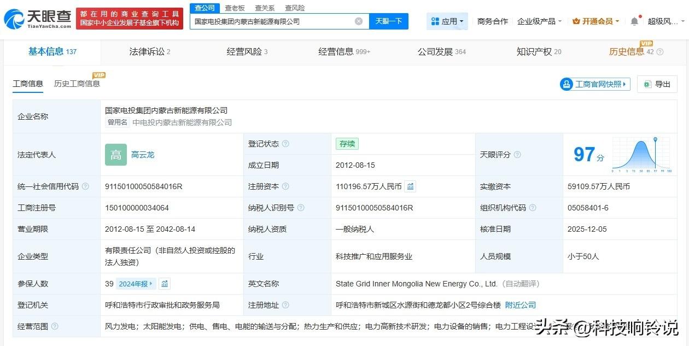Image resolution: width=689 pixels, height=346 pixels.
Task: Open the 高云龙 representative link
Action: [143, 155]
